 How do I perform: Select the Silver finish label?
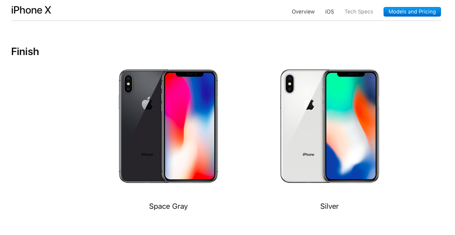pos(329,206)
